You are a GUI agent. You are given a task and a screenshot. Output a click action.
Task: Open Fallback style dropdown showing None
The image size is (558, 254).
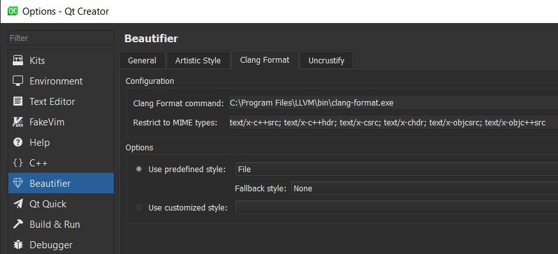(x=424, y=189)
